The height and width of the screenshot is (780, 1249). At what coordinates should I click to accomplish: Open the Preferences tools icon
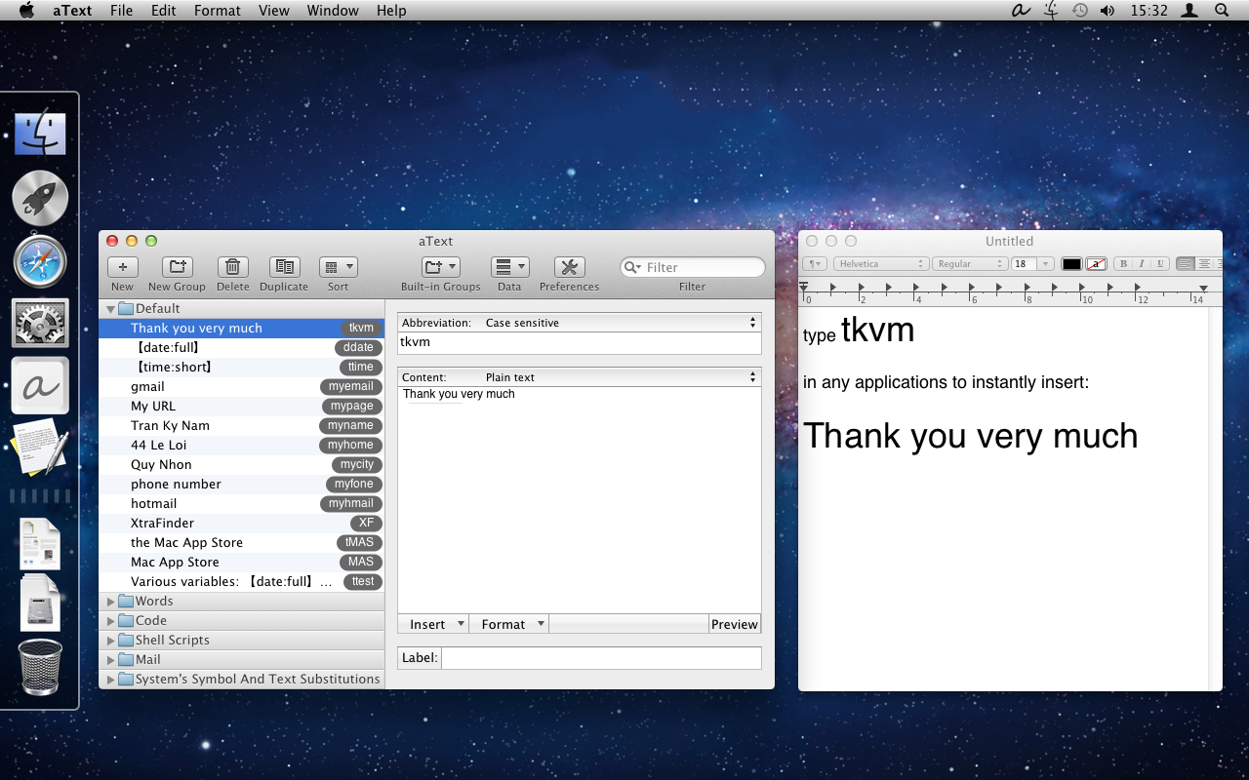coord(569,267)
